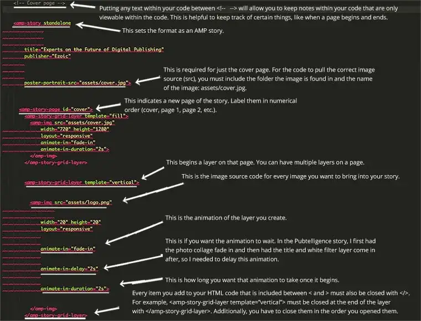Click the animate-in-delay="2s" attribute
The width and height of the screenshot is (421, 321).
coord(69,269)
